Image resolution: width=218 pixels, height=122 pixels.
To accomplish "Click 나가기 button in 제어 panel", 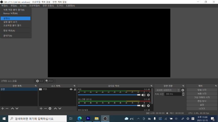I will [x=202, y=109].
